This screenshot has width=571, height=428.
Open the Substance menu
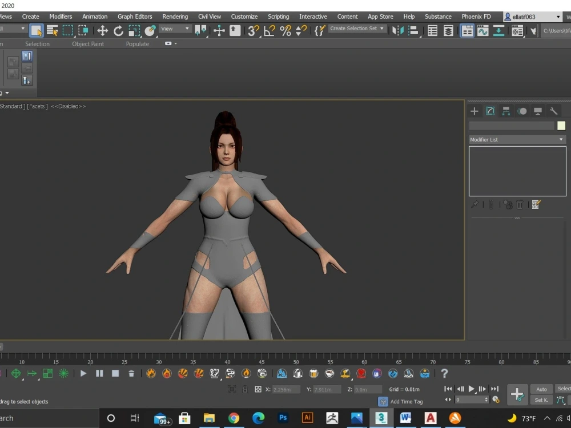(438, 17)
